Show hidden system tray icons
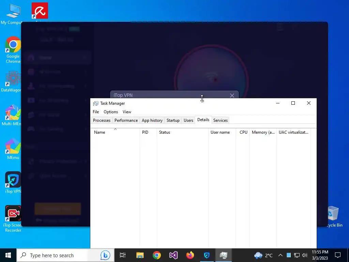The width and height of the screenshot is (349, 262). [x=280, y=255]
